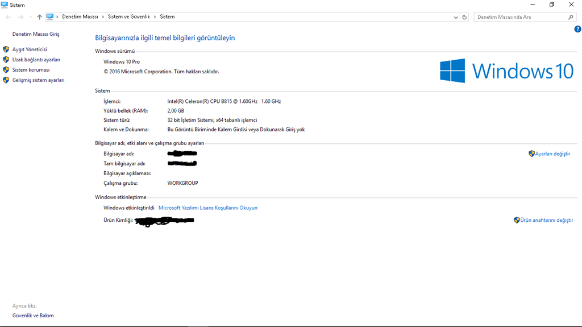Open Denetim Masası Giriş link

[36, 34]
